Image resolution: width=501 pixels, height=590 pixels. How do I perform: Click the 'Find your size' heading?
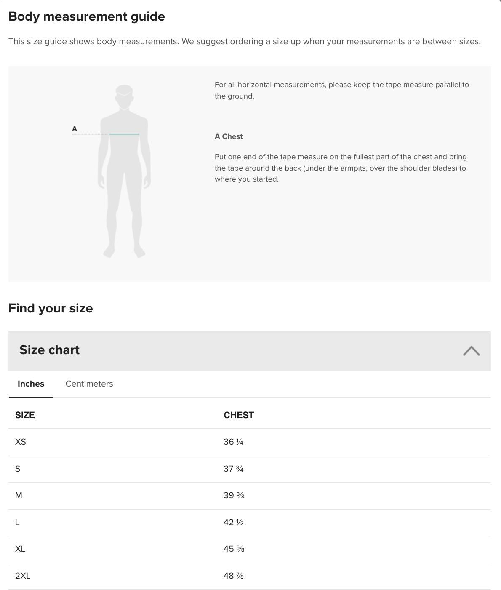click(51, 308)
